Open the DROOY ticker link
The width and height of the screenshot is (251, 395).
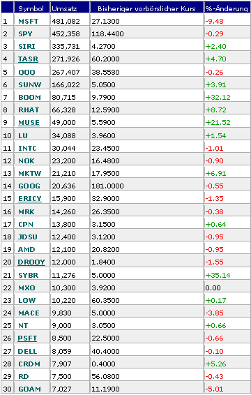pyautogui.click(x=31, y=262)
